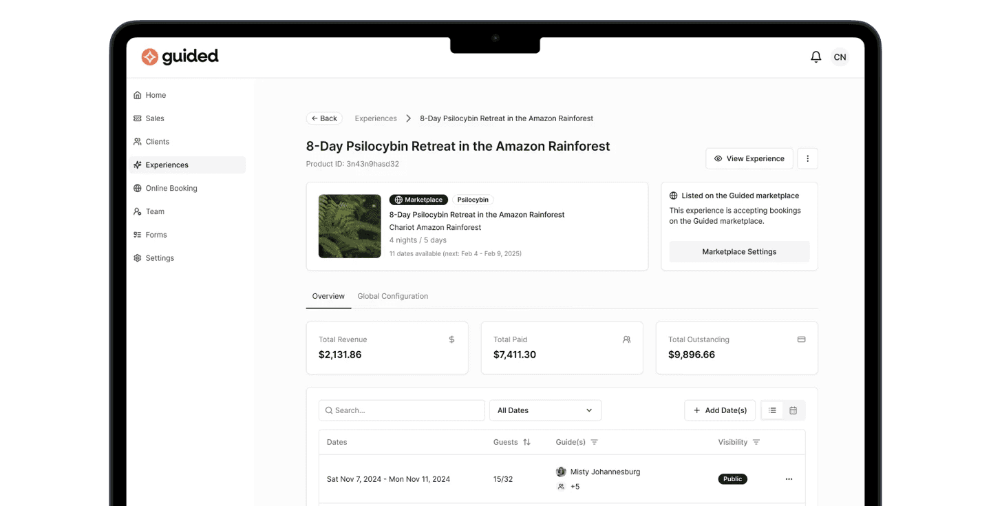Click the Guided logo
The height and width of the screenshot is (506, 991).
point(180,56)
